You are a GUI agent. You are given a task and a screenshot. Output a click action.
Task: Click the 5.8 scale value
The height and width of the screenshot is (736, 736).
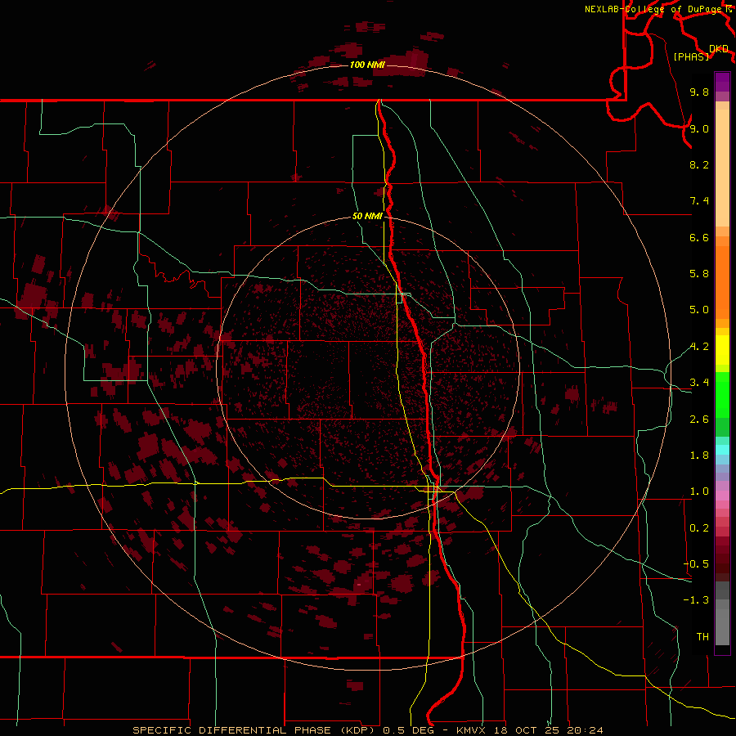699,274
